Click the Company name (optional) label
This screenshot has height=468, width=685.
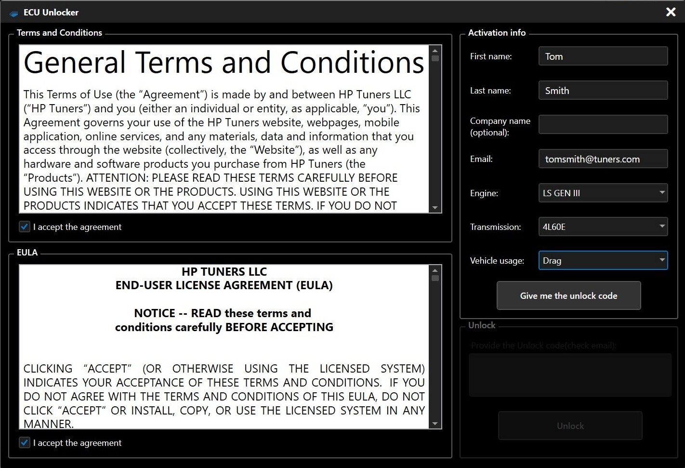pyautogui.click(x=500, y=126)
